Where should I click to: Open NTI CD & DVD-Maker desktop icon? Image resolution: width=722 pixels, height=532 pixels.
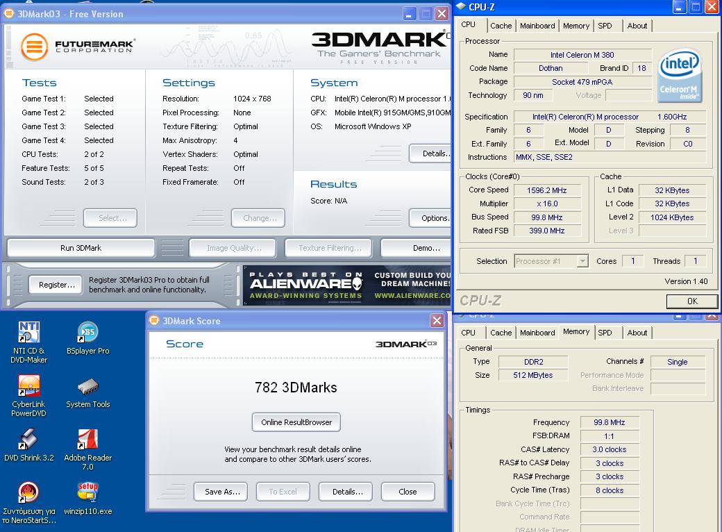pyautogui.click(x=28, y=342)
